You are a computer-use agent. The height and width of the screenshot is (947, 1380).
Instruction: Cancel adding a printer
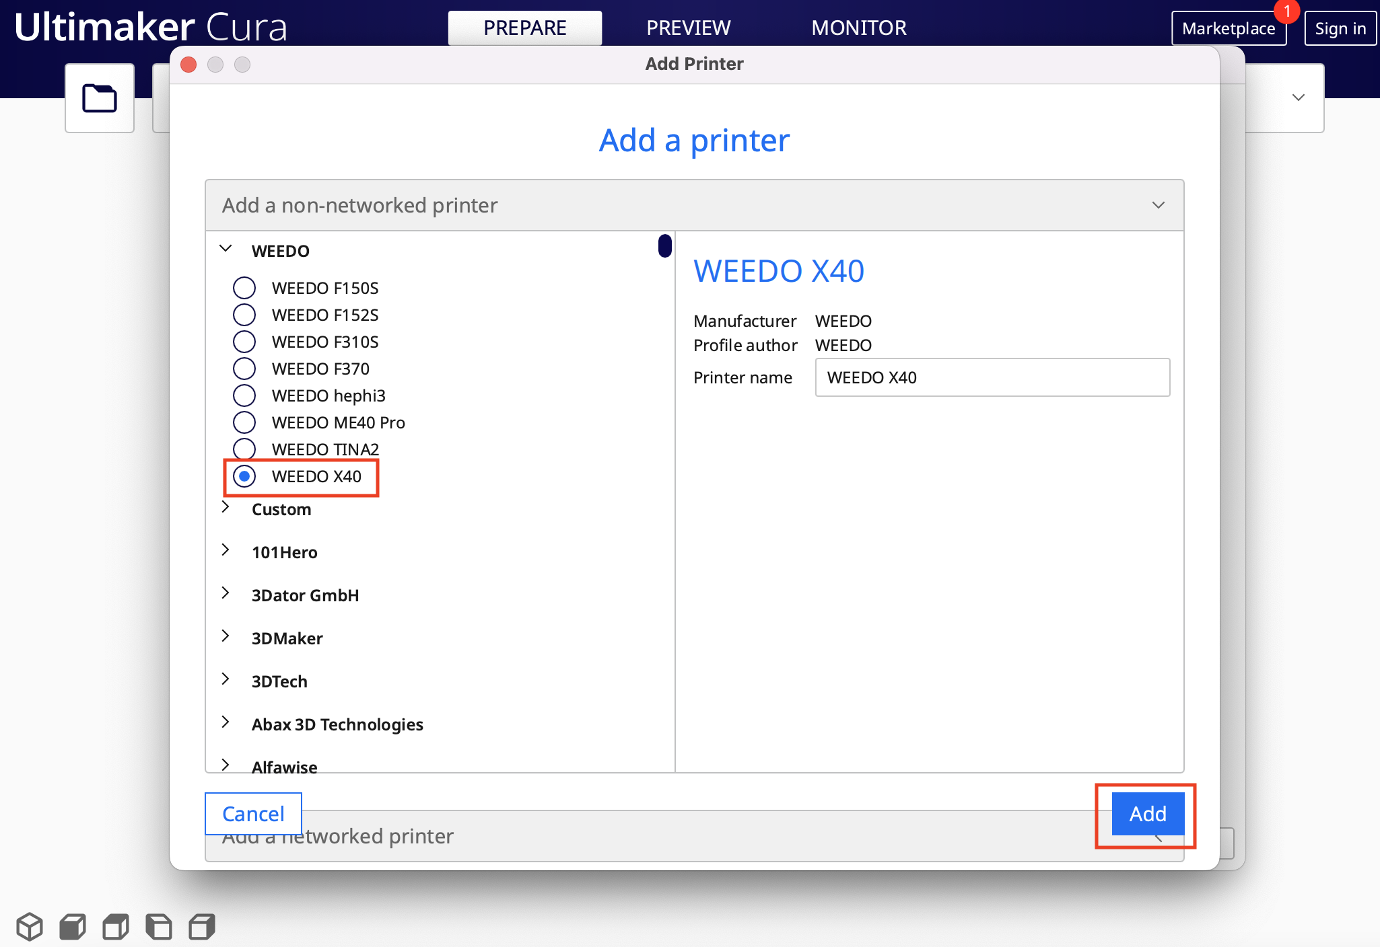click(x=253, y=814)
